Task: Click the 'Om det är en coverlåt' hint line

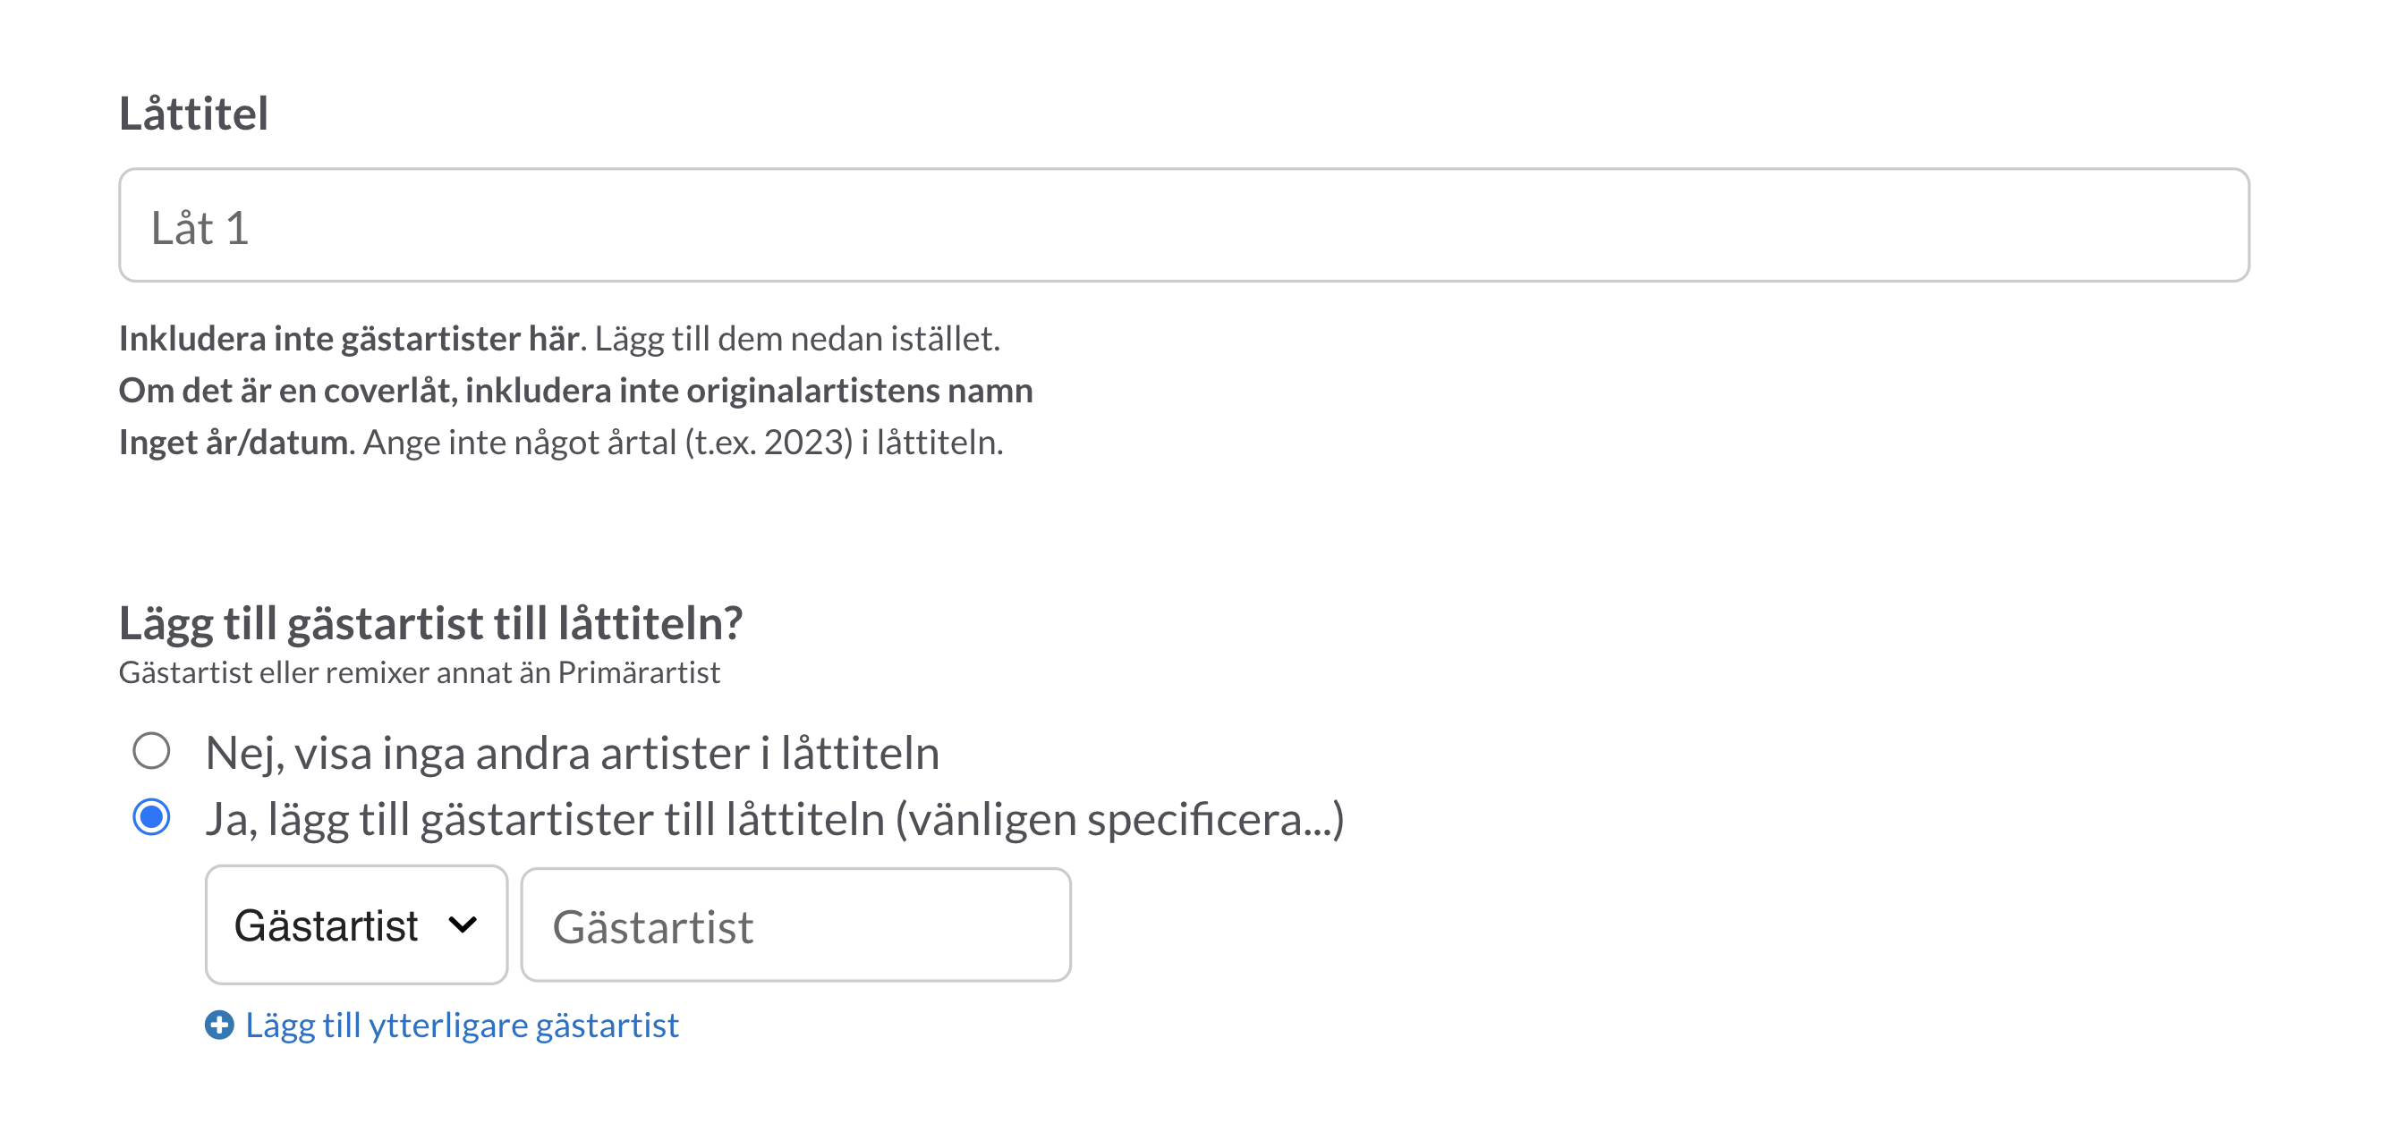Action: coord(576,391)
